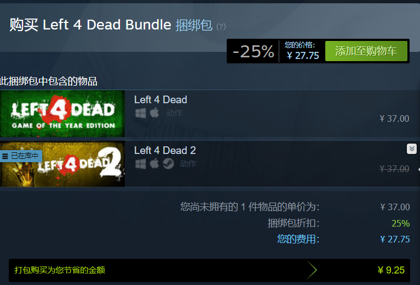Screen dimensions: 420x285
Task: Click the Windows icon under Left 4 Dead 2
Action: [141, 164]
